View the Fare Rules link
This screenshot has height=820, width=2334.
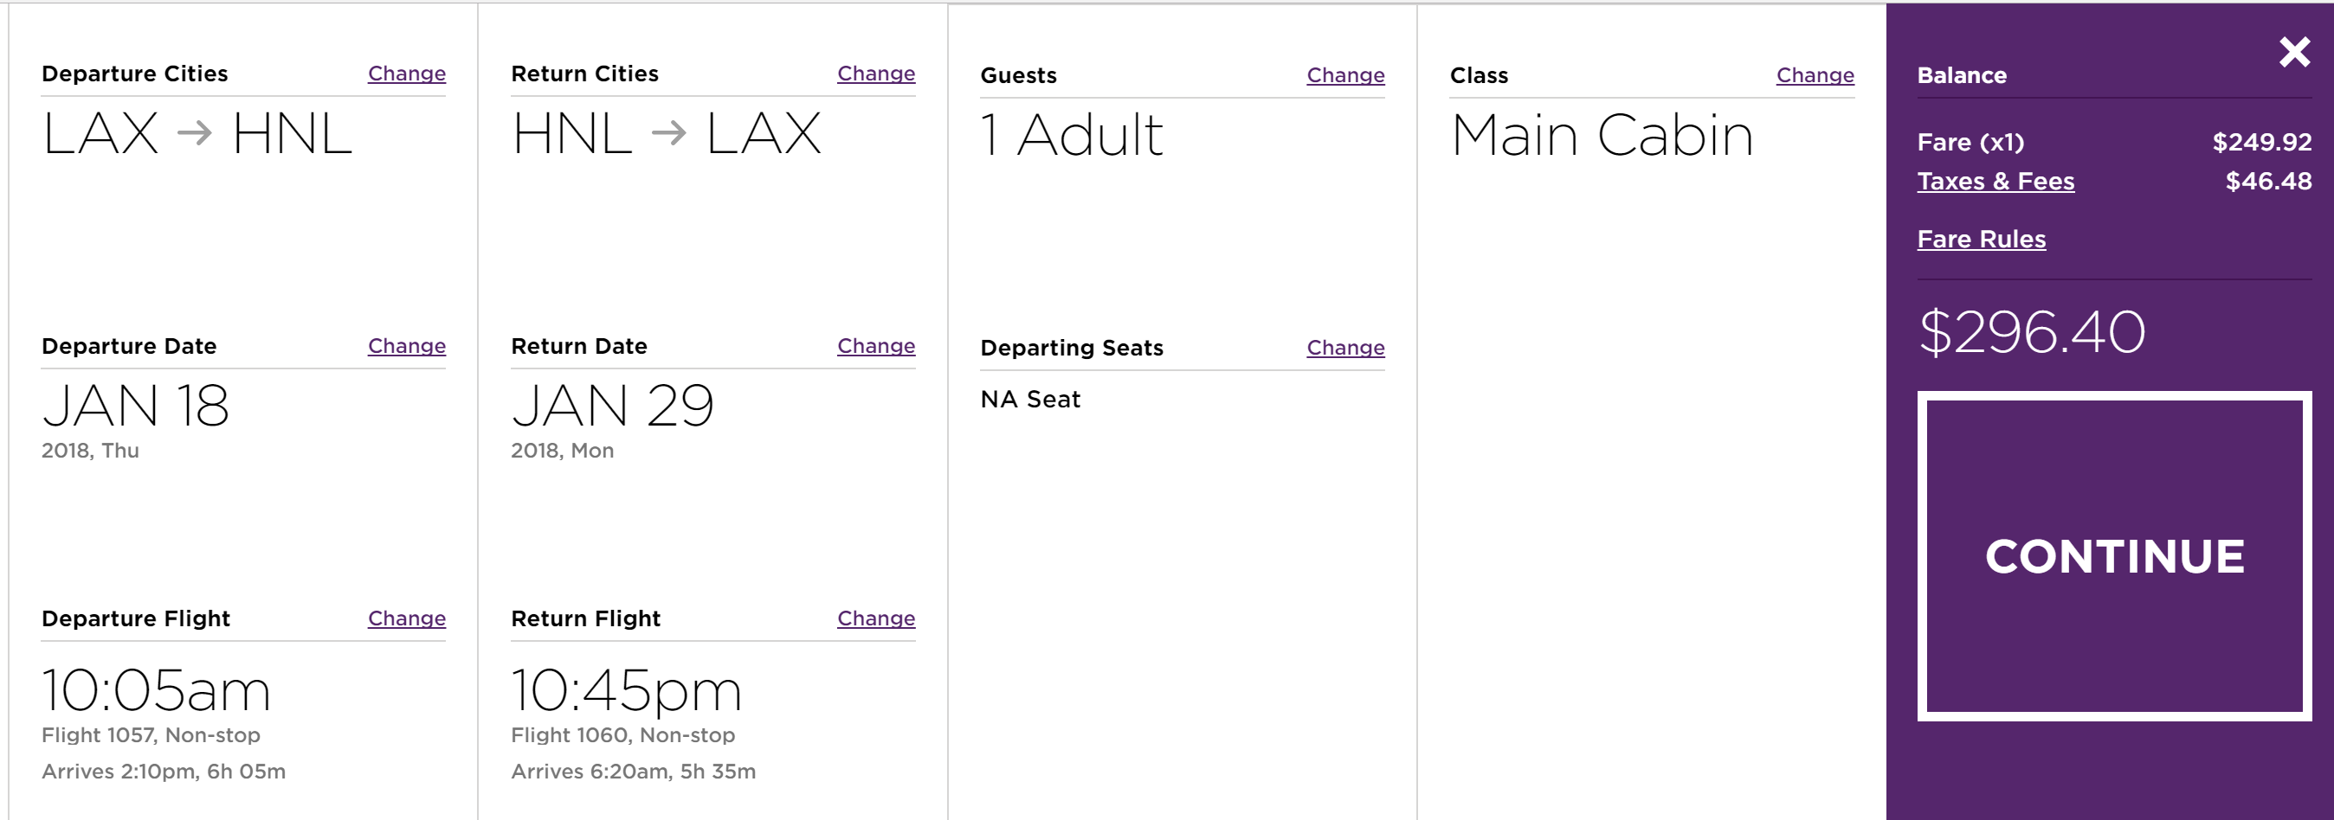point(1981,239)
